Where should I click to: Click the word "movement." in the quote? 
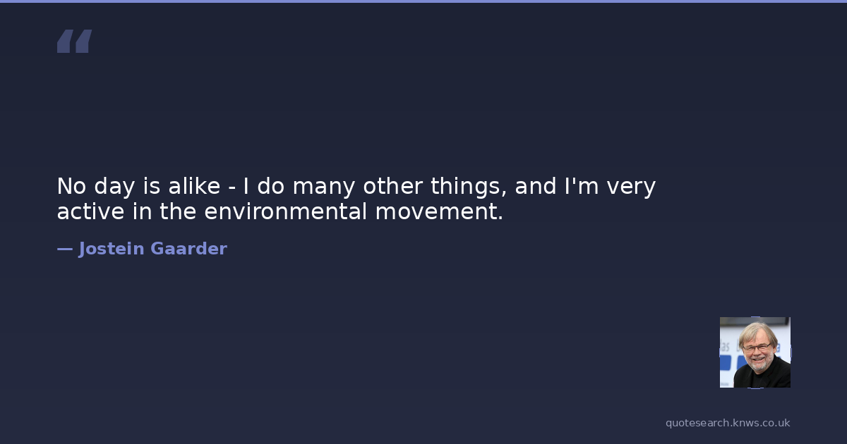[x=439, y=211]
